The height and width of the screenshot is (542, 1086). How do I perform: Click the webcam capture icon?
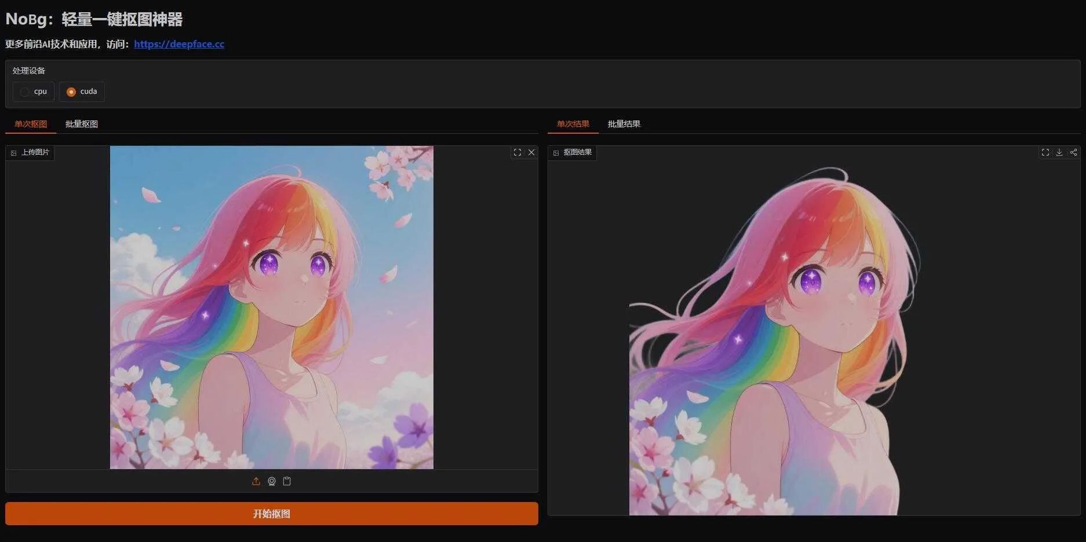tap(272, 481)
